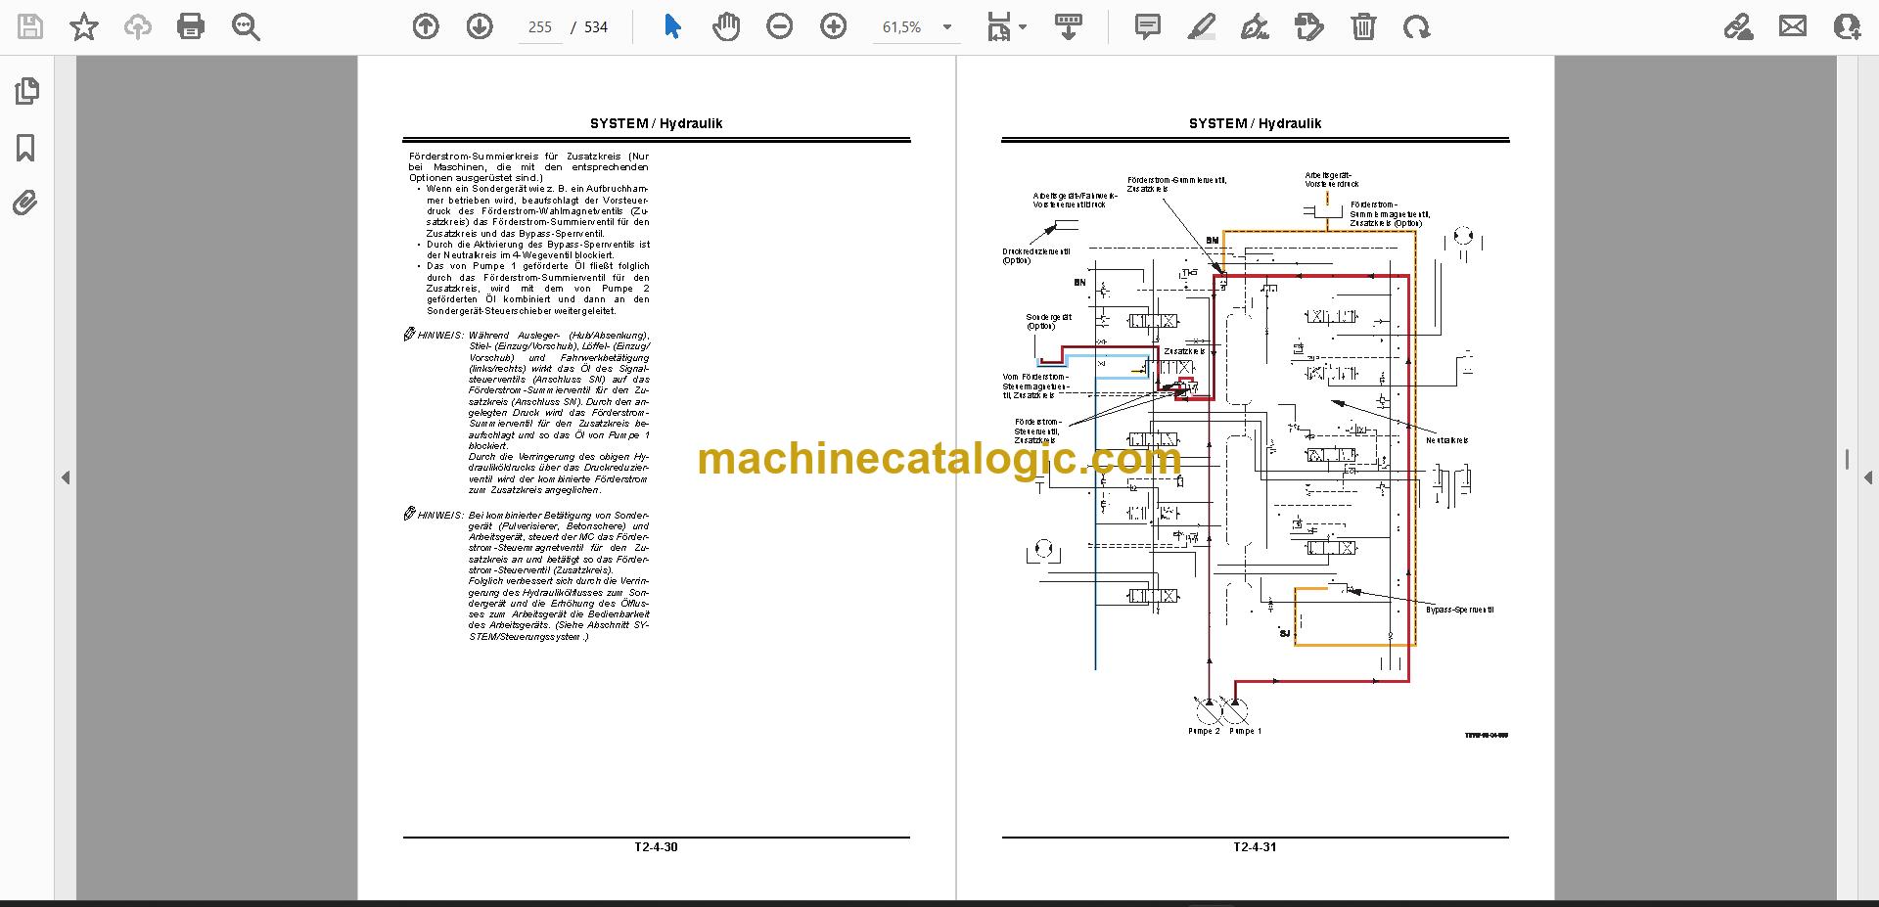Delete using the trash can icon
This screenshot has height=907, width=1879.
pos(1363,26)
